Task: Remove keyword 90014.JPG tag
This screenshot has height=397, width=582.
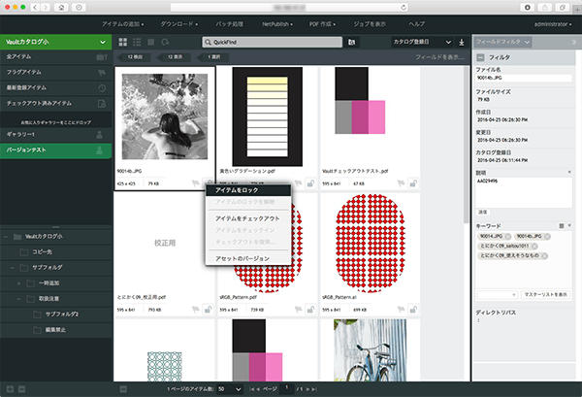Action: 507,237
